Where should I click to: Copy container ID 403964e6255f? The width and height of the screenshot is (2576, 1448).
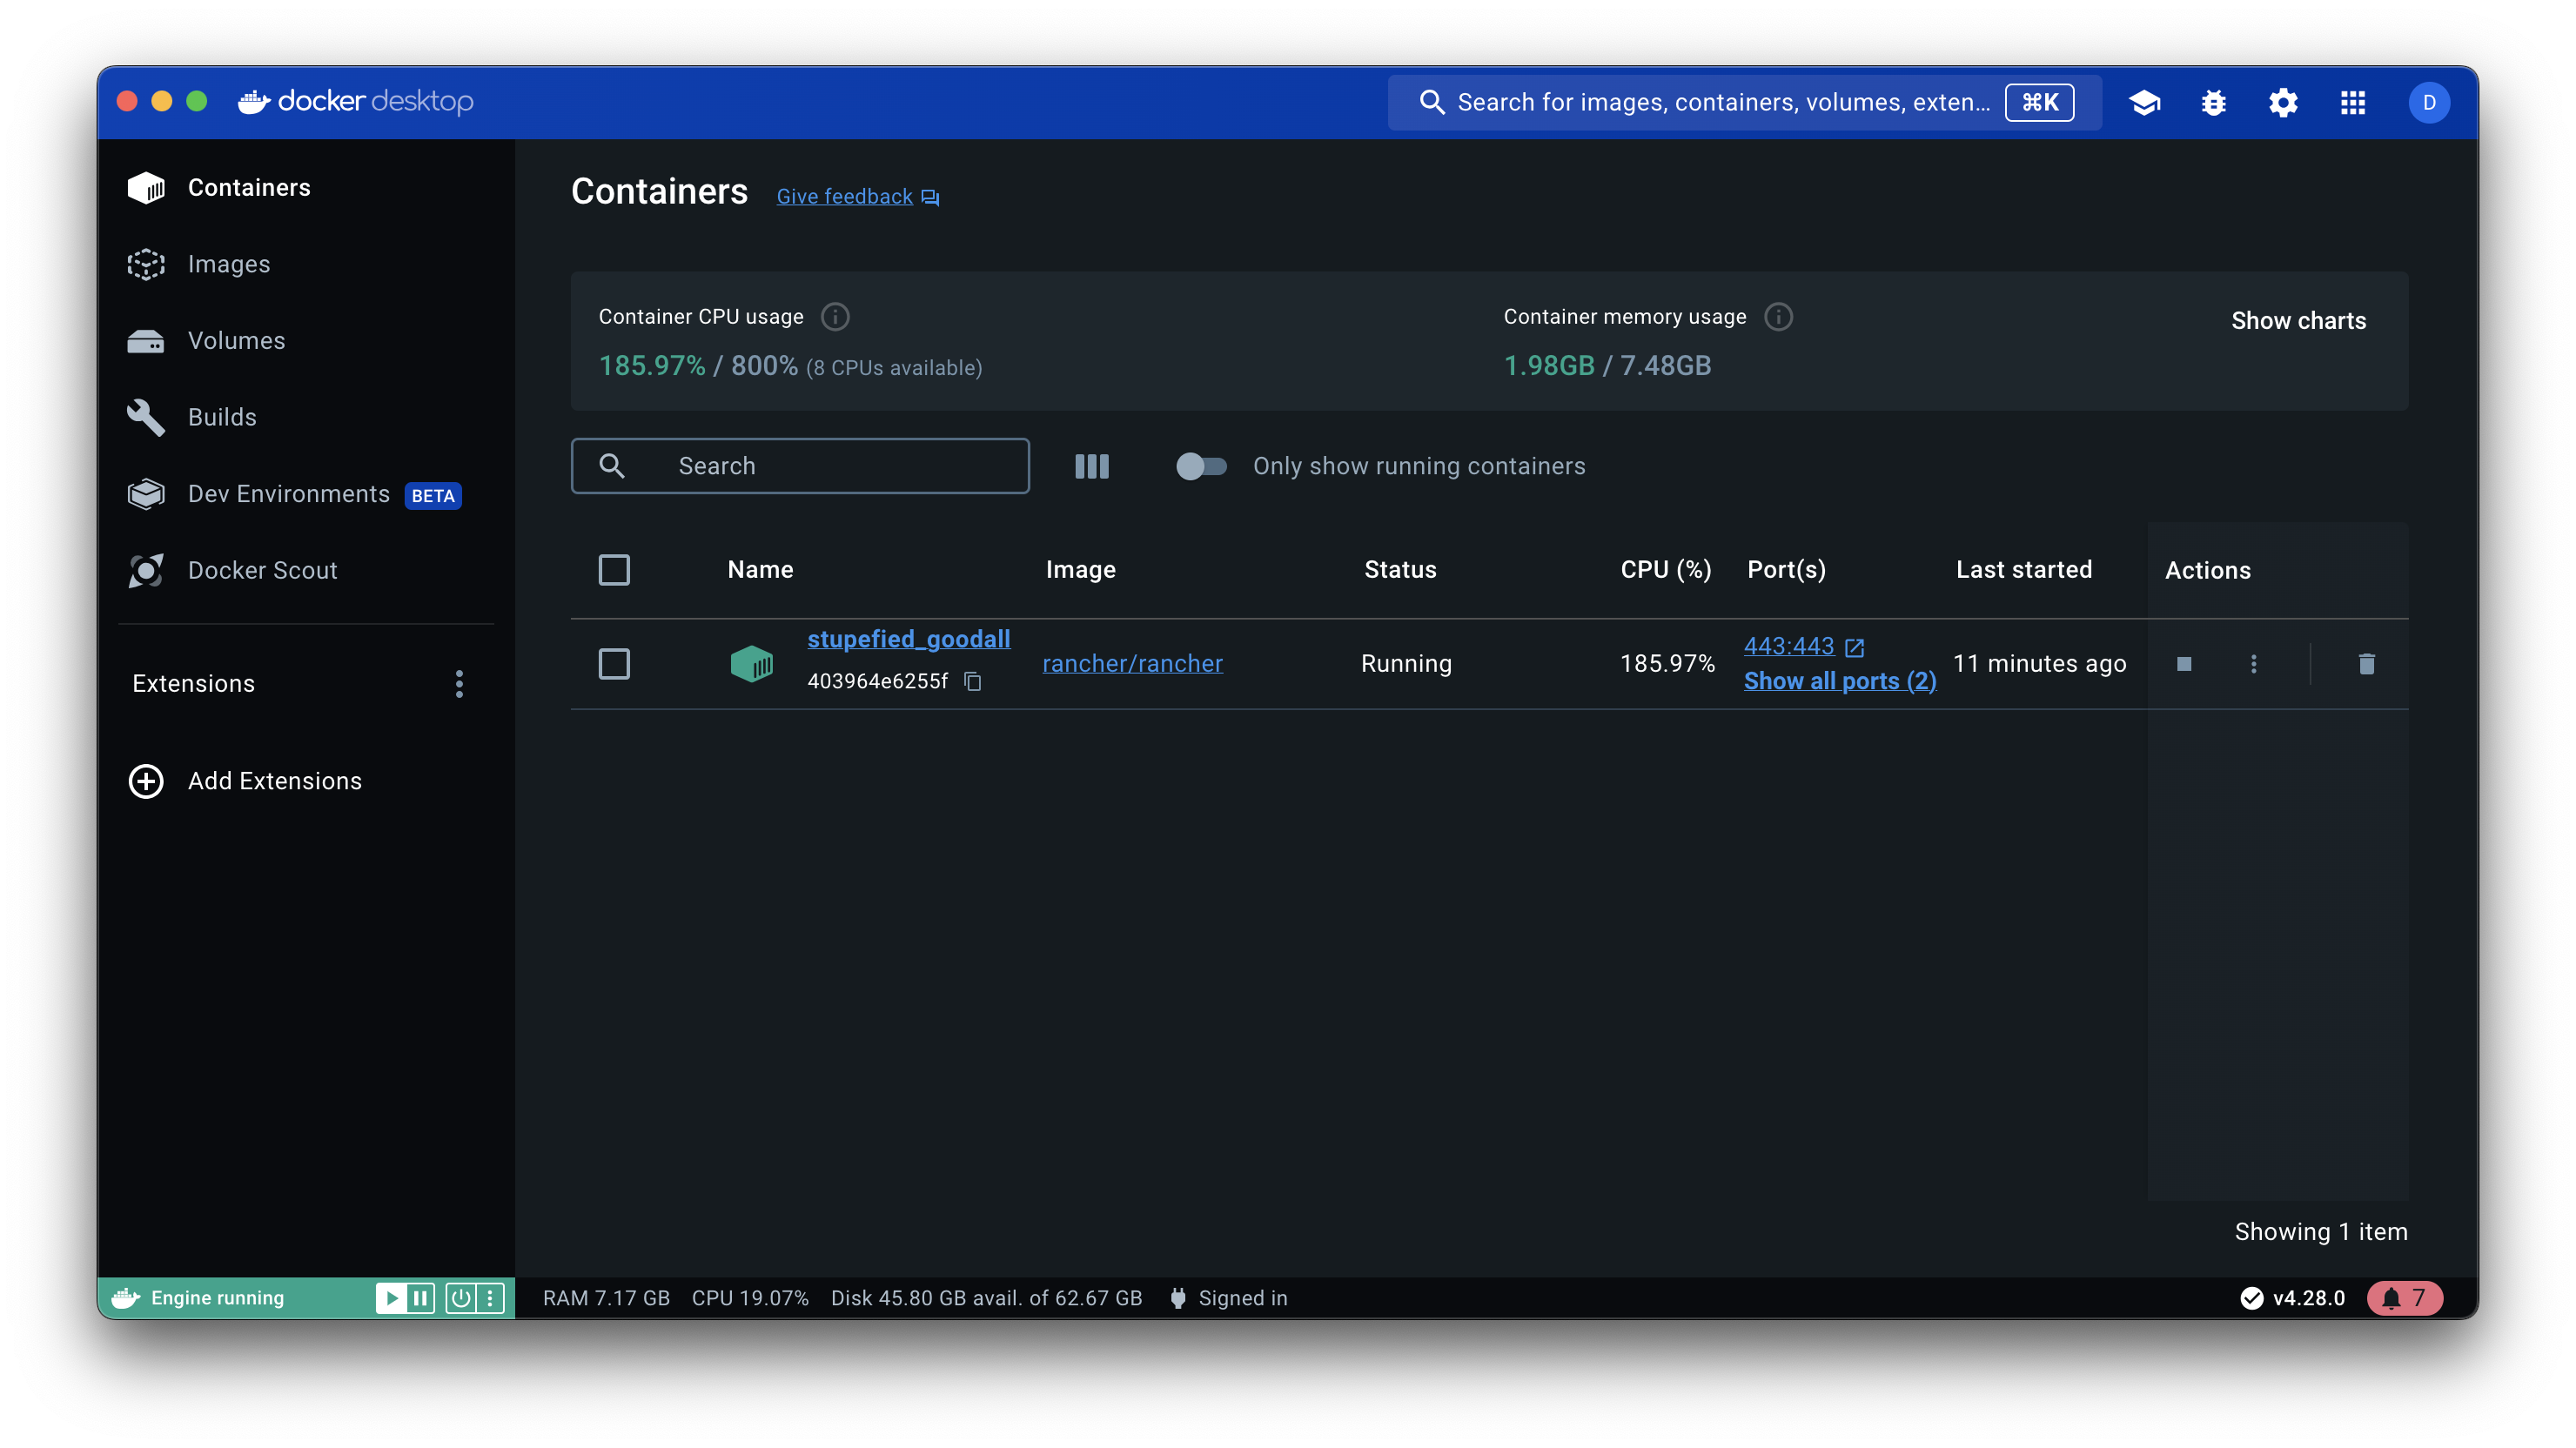[972, 681]
